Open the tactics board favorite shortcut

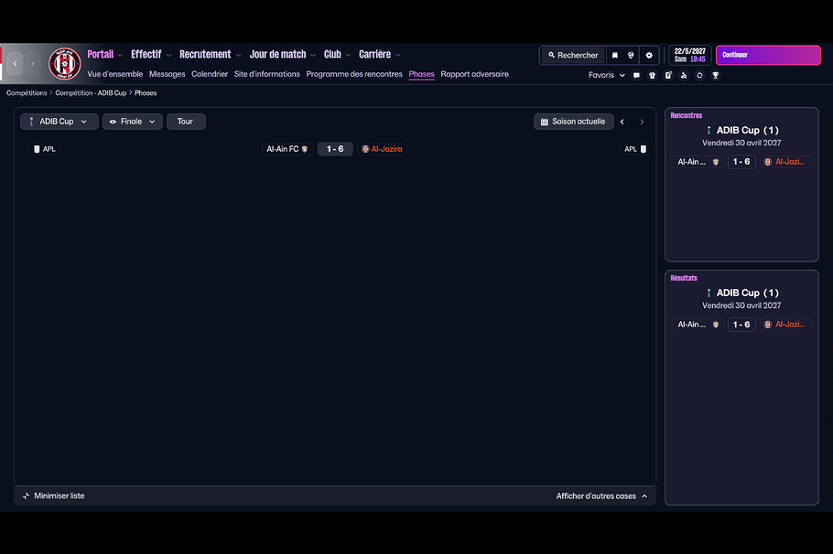[x=668, y=75]
